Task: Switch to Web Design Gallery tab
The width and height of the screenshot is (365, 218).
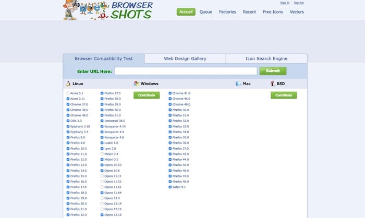Action: click(x=185, y=59)
